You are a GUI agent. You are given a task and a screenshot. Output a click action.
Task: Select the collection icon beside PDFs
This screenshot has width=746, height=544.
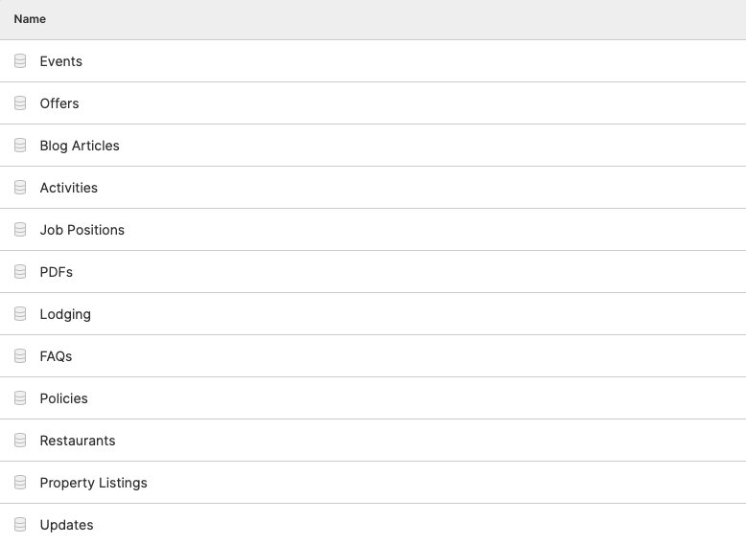tap(20, 272)
